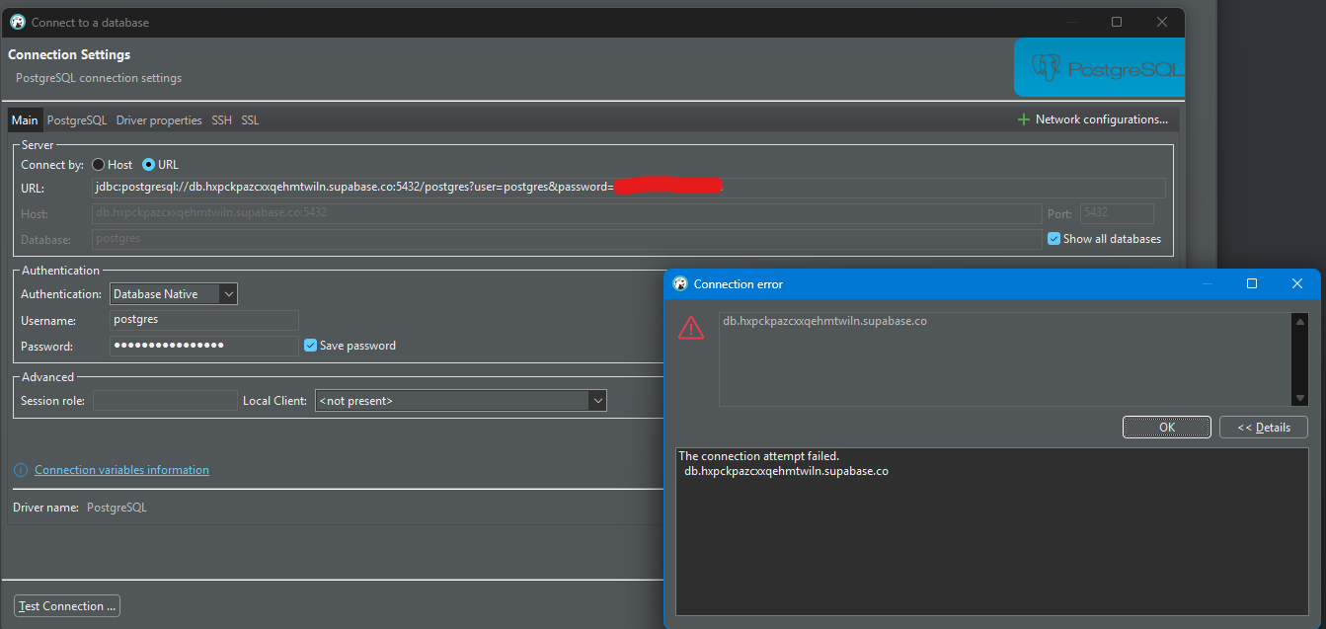The image size is (1326, 629).
Task: Close the Connection error dialog
Action: [x=1297, y=283]
